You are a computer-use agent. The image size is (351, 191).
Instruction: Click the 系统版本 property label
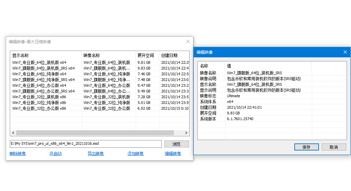pyautogui.click(x=208, y=119)
